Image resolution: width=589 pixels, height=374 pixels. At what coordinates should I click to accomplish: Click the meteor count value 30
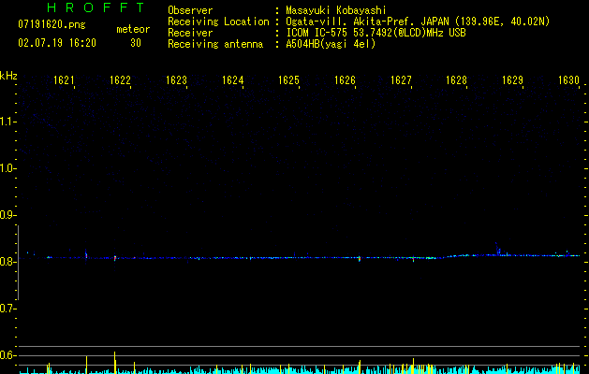click(136, 43)
